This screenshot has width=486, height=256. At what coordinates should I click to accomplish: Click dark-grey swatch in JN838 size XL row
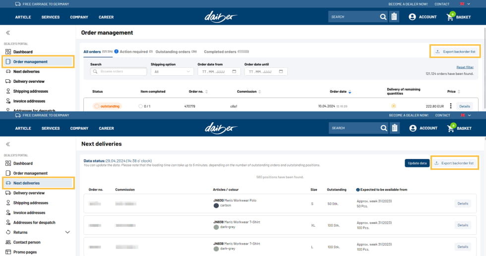[216, 227]
